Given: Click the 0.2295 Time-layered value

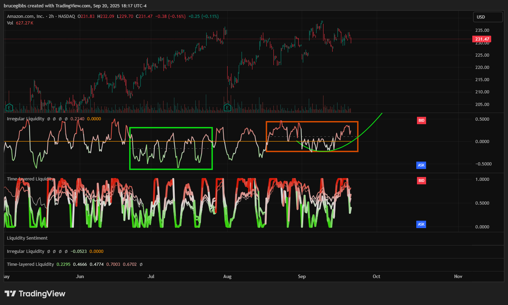Looking at the screenshot, I should (63, 264).
